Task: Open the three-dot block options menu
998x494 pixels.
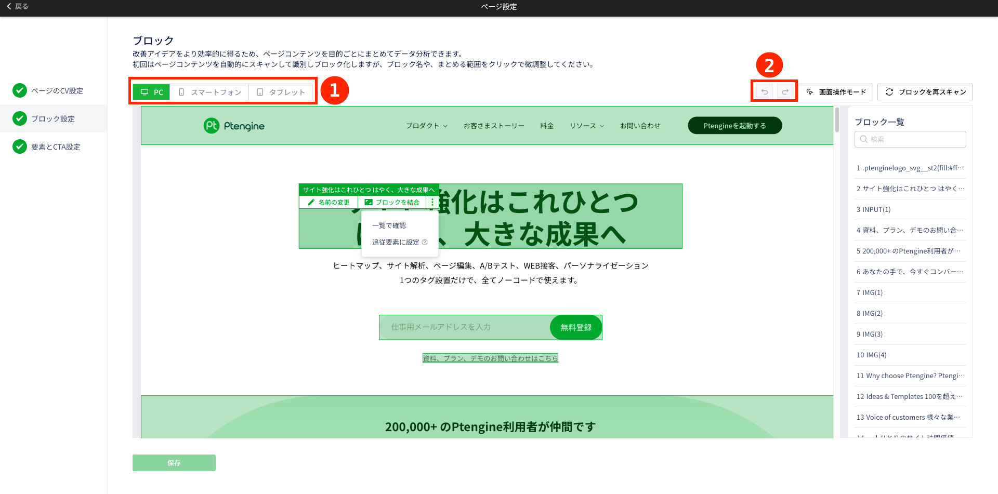Action: (432, 202)
